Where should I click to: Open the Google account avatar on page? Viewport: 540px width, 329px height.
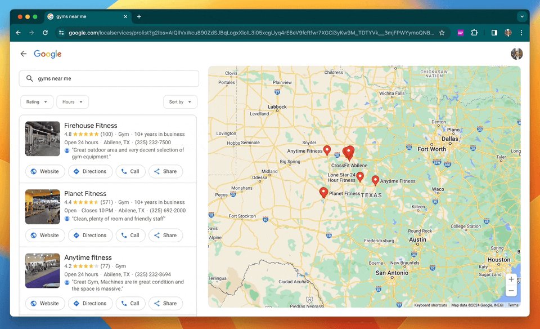point(516,54)
